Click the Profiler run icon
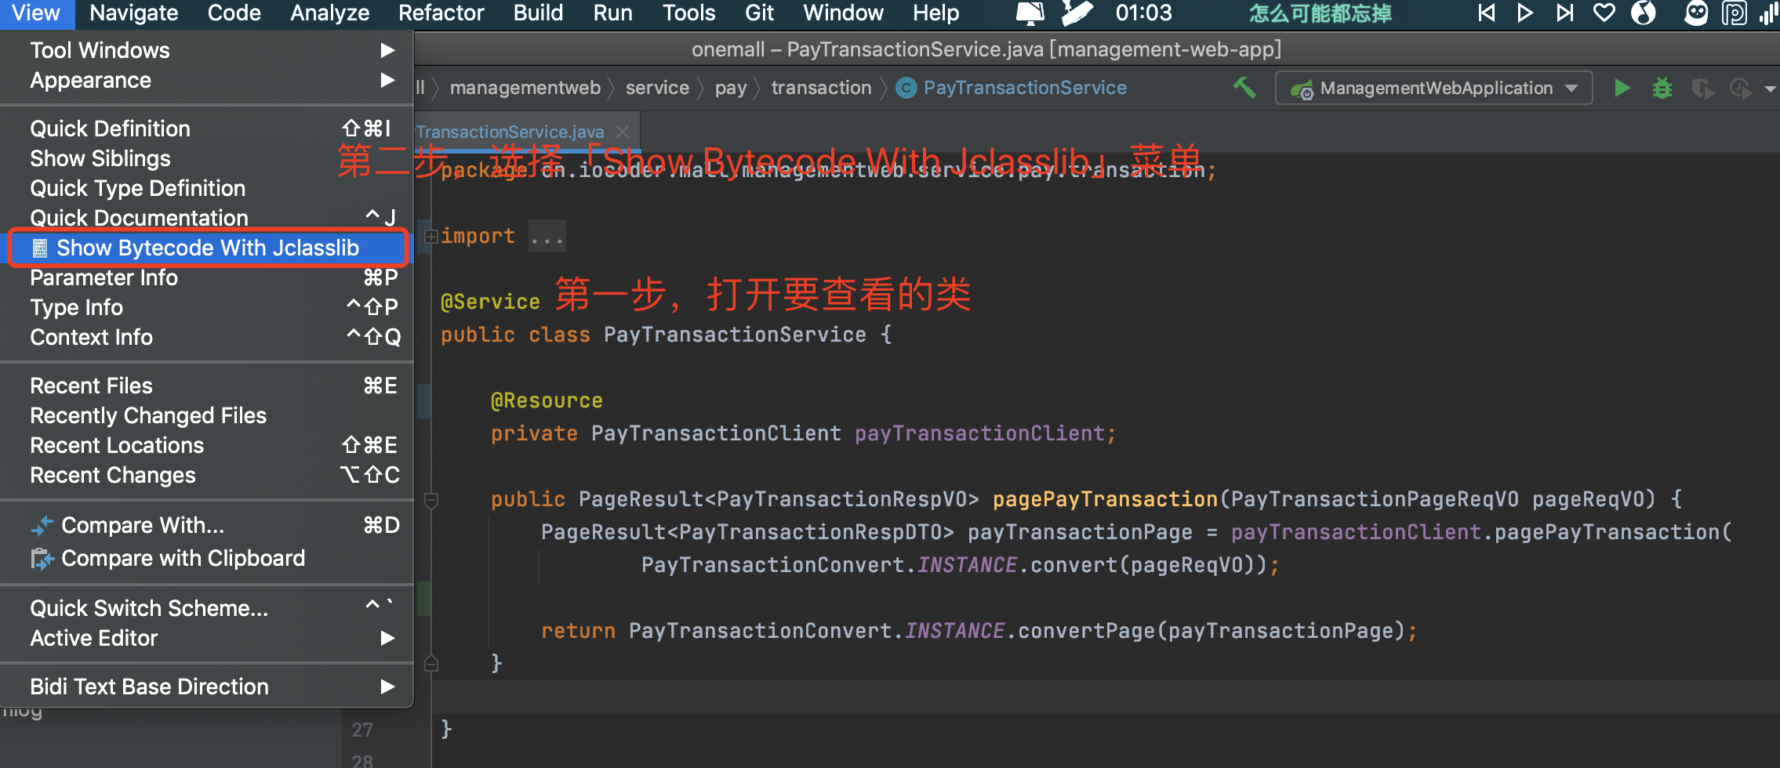 [1741, 89]
